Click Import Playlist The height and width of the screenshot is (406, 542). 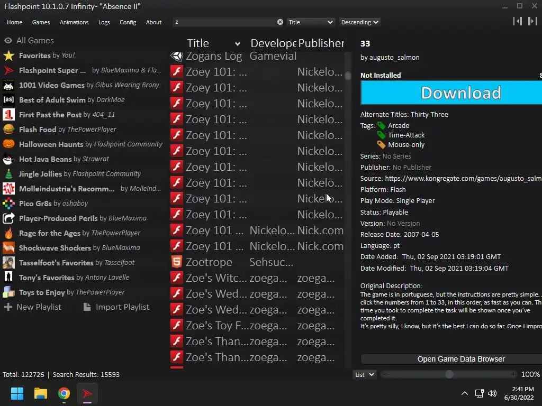pyautogui.click(x=116, y=307)
